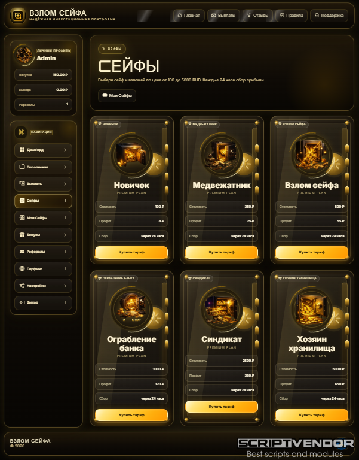Viewport: 359px width, 460px height.
Task: Click the Admin profile avatar
Action: [x=24, y=55]
